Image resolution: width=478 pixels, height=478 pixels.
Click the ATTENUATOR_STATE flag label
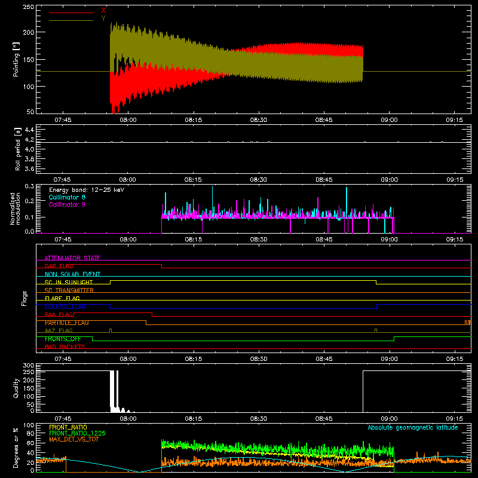tap(72, 258)
